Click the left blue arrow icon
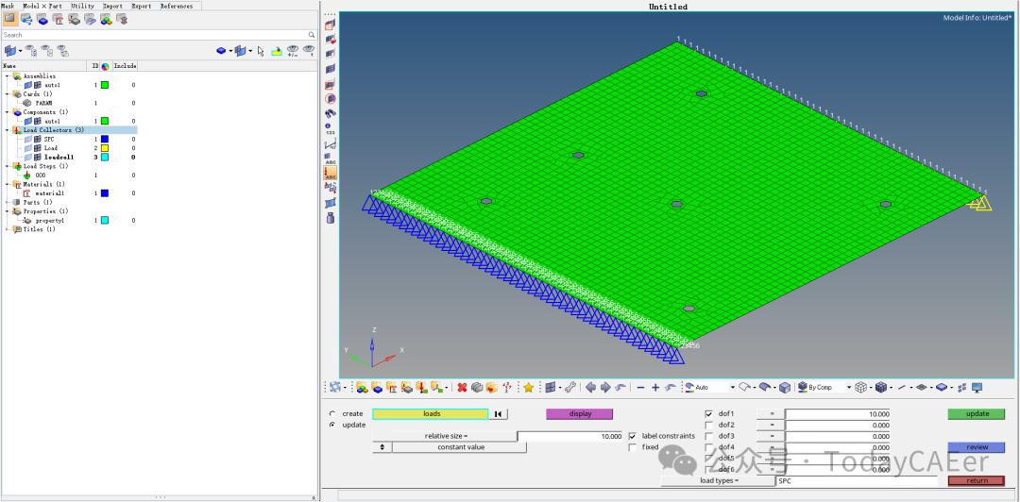 (x=590, y=388)
